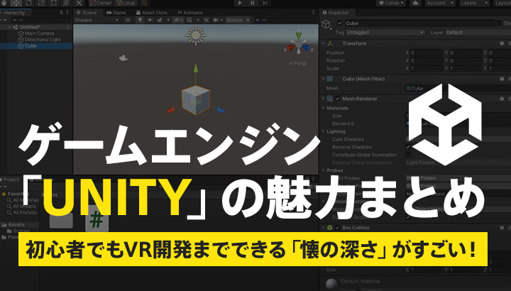
Task: Switch to the Animator tab
Action: [x=190, y=13]
